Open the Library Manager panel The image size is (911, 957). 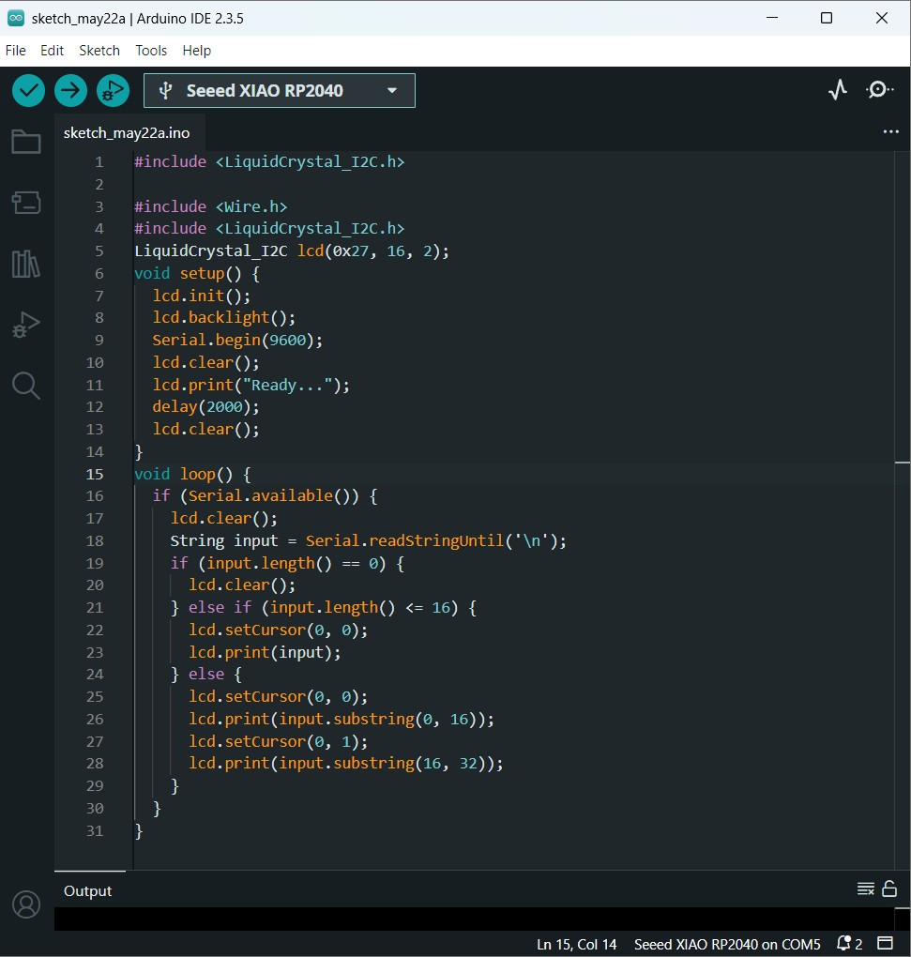click(26, 264)
